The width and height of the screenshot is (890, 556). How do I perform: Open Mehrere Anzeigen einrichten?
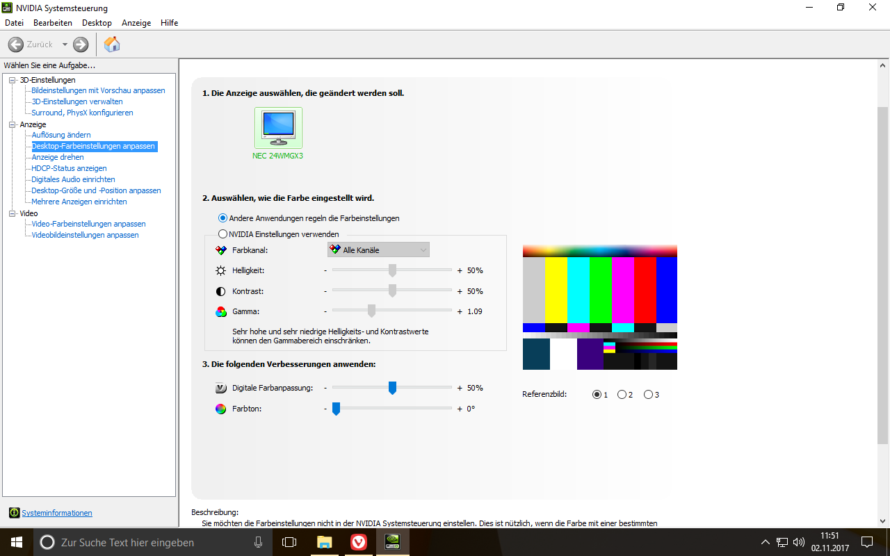[x=79, y=202]
